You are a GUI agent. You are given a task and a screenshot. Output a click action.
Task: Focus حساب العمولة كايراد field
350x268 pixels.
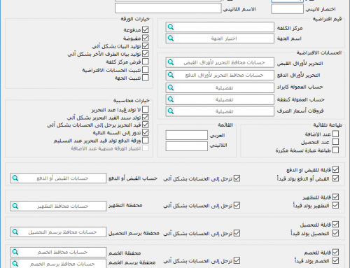point(220,87)
